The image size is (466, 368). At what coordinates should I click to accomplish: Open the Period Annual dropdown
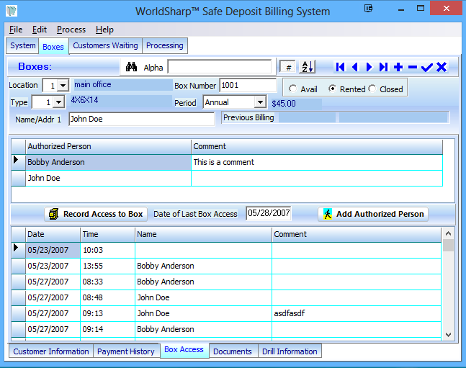pyautogui.click(x=260, y=103)
